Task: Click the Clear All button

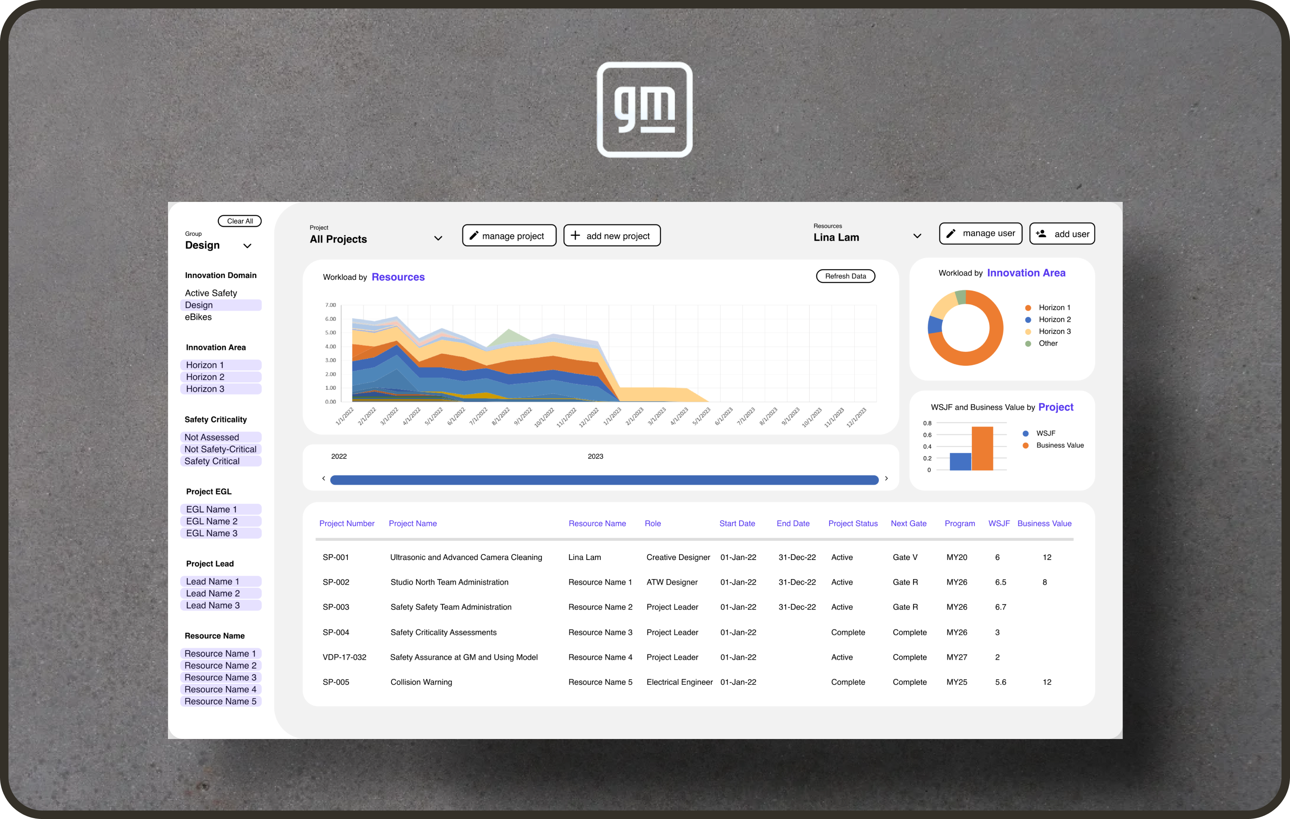Action: pos(239,221)
